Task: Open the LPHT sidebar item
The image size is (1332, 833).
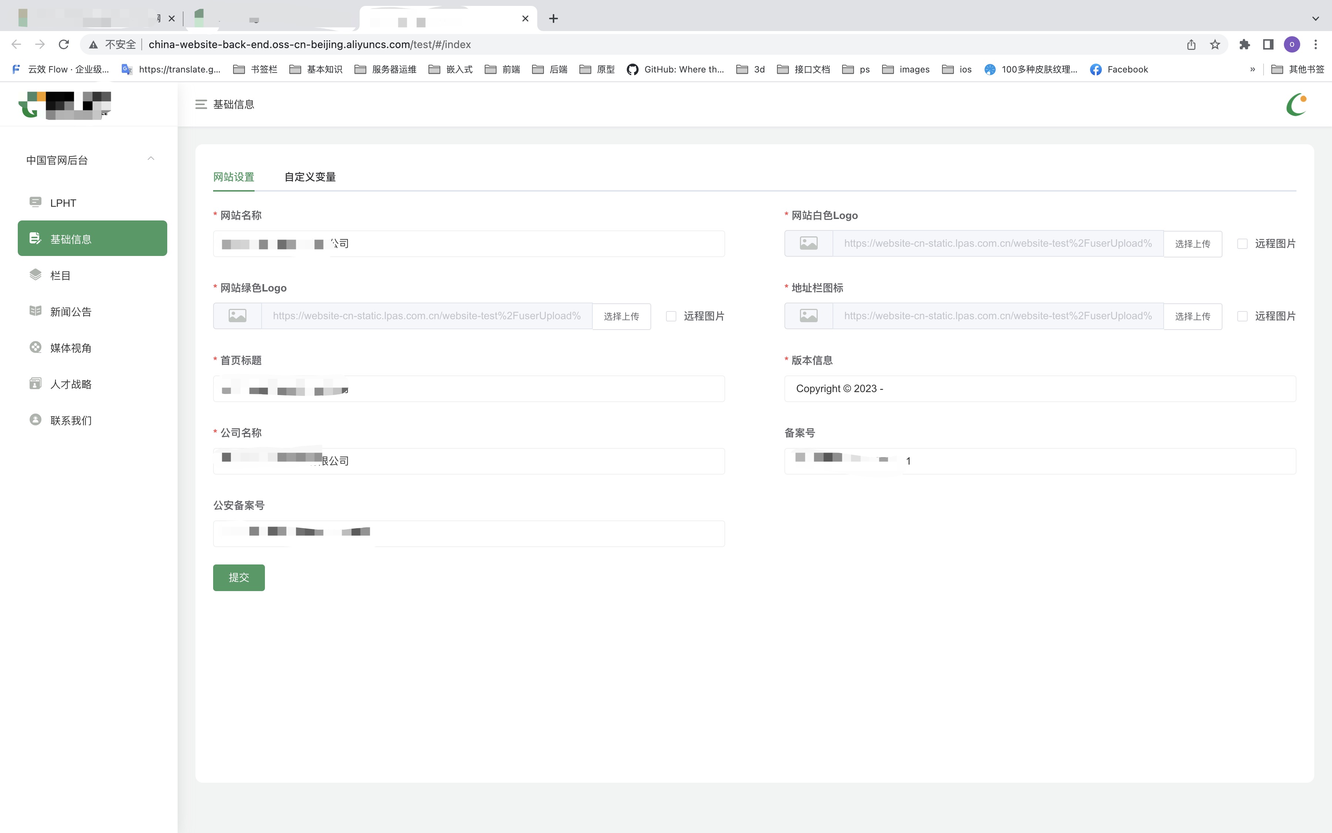Action: point(92,203)
